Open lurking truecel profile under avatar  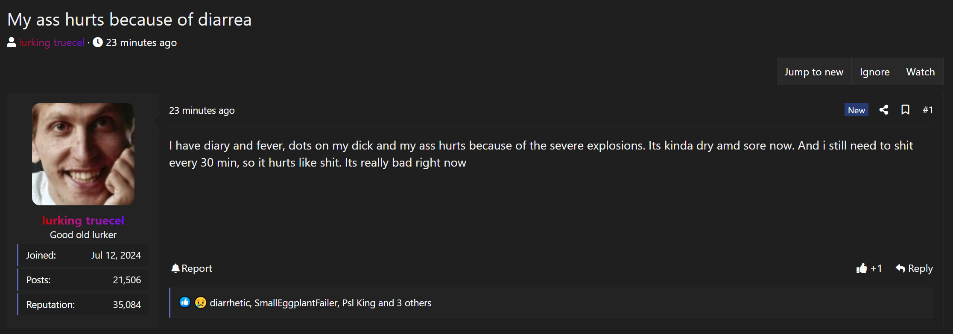tap(83, 220)
